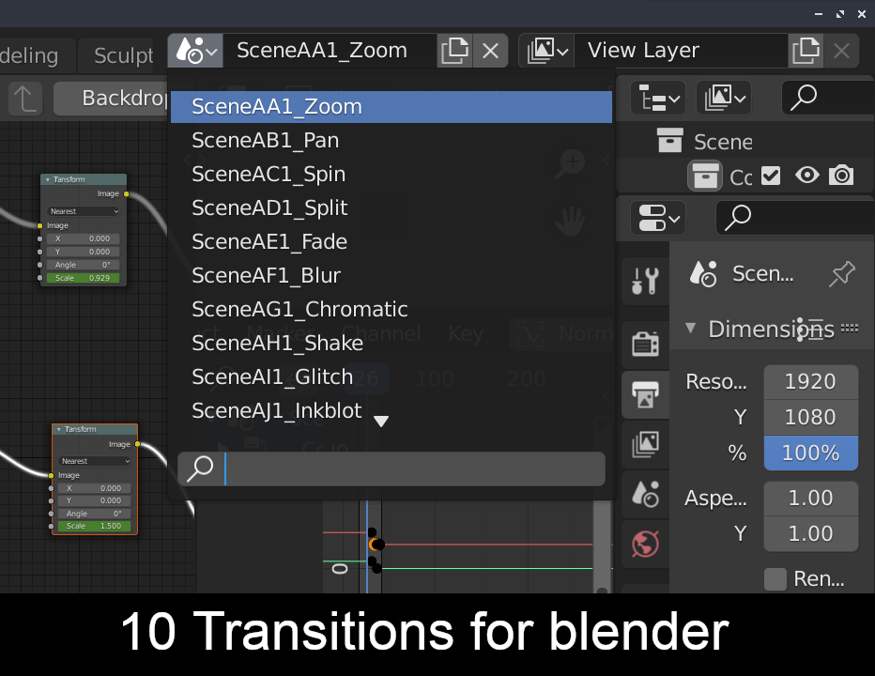Choose SceneAH1_Shake from the list
The width and height of the screenshot is (875, 676).
coord(391,343)
